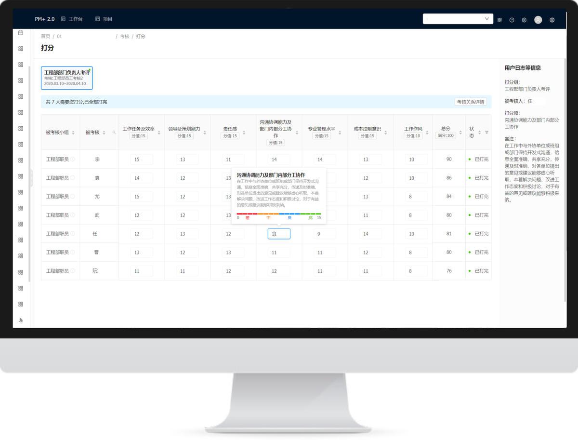Edit 曹's 成本控制意识 score field
The image size is (578, 440).
point(370,252)
